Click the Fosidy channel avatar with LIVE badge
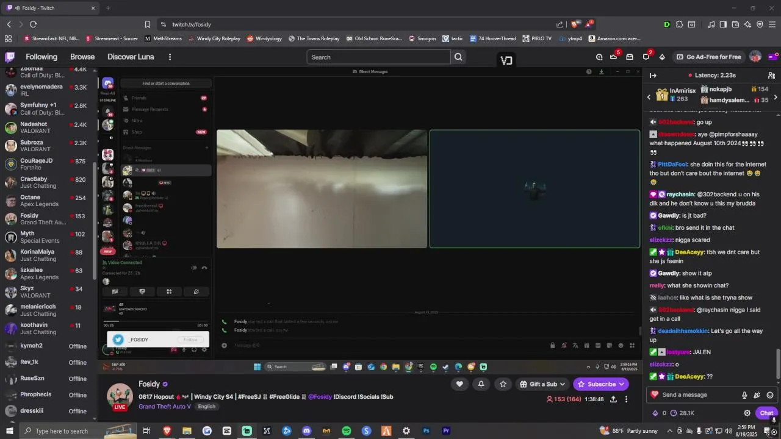 click(120, 396)
